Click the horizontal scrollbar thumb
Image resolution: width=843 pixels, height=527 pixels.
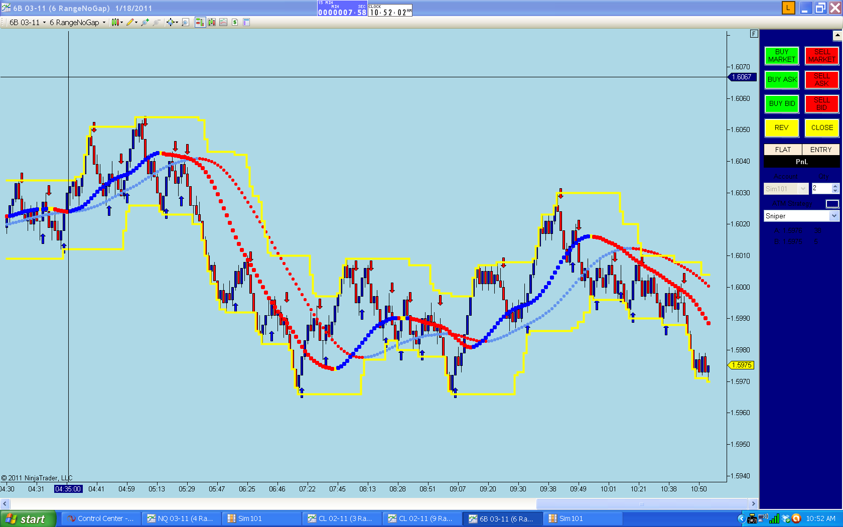642,503
